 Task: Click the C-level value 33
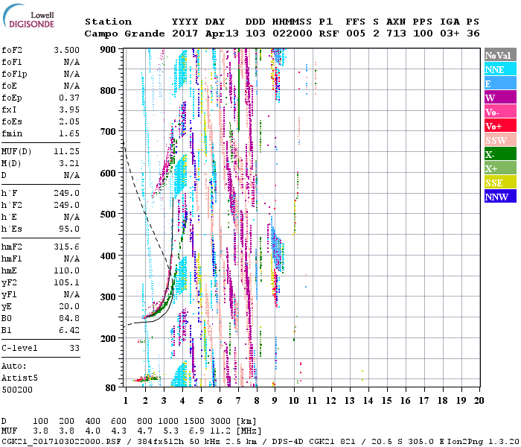click(x=74, y=348)
